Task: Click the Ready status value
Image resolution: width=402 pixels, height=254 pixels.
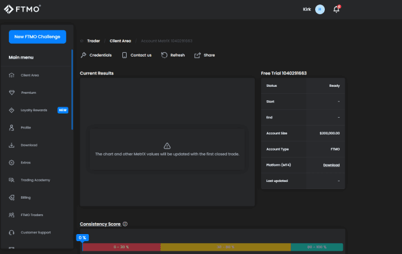Action: 334,86
